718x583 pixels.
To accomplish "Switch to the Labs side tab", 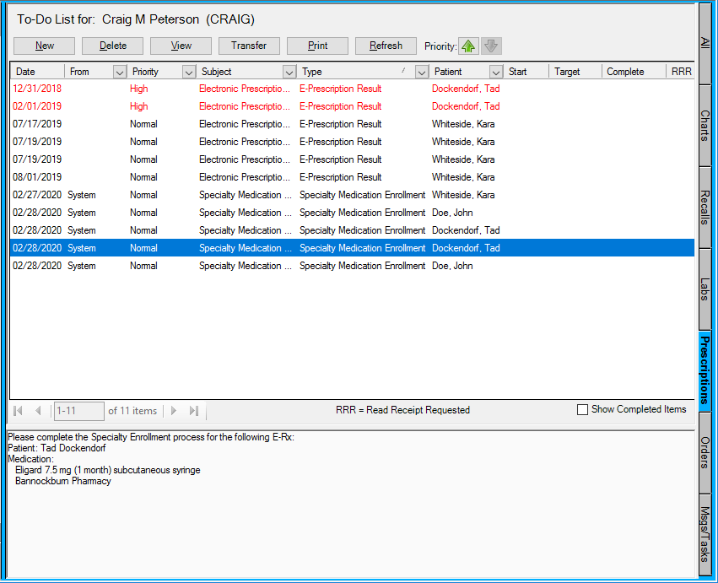I will point(705,289).
